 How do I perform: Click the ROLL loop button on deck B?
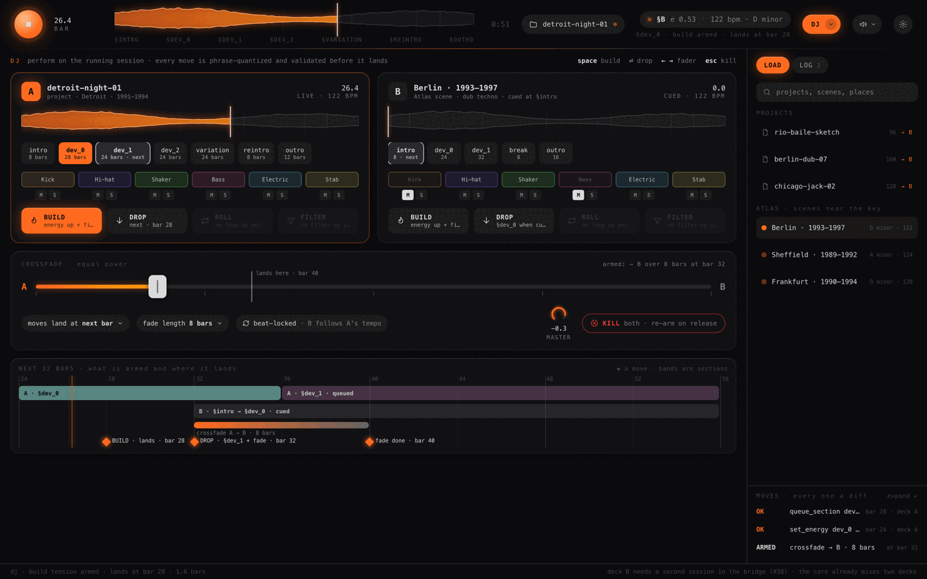click(599, 221)
